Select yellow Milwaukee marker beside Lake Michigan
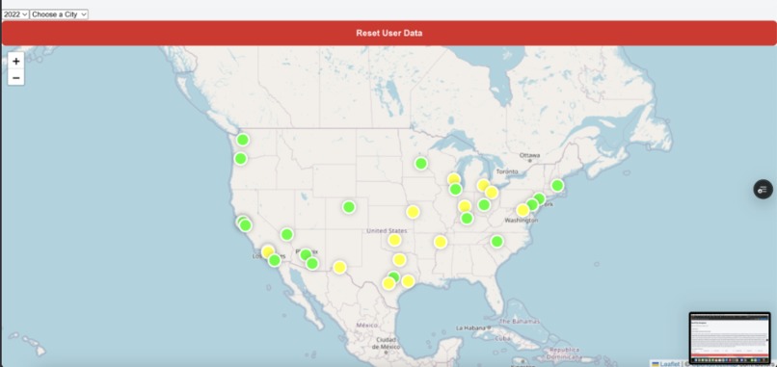Screen dimensions: 777x367 [454, 179]
